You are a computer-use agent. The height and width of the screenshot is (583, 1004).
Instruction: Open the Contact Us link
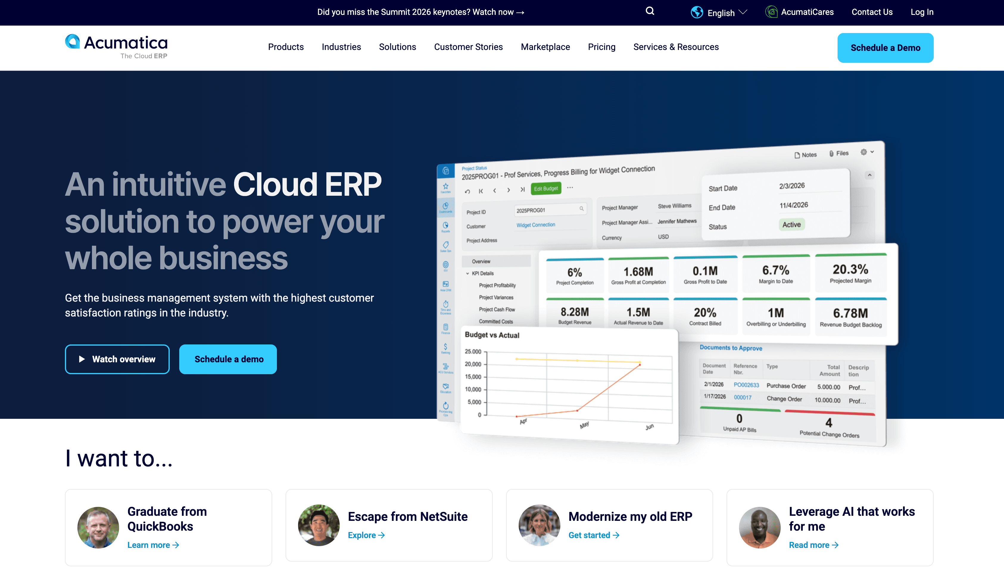872,12
